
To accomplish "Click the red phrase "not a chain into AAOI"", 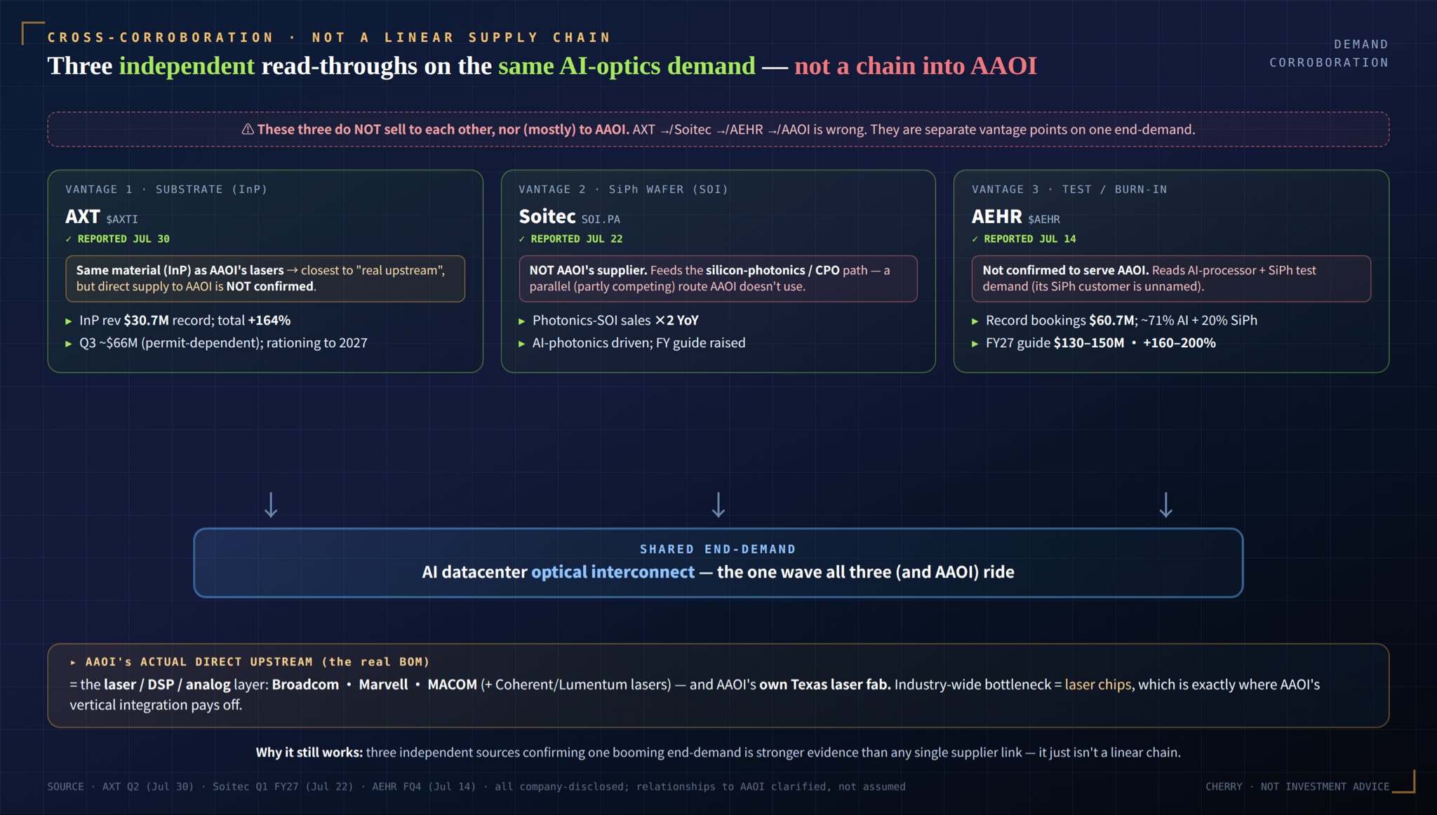I will (x=916, y=66).
